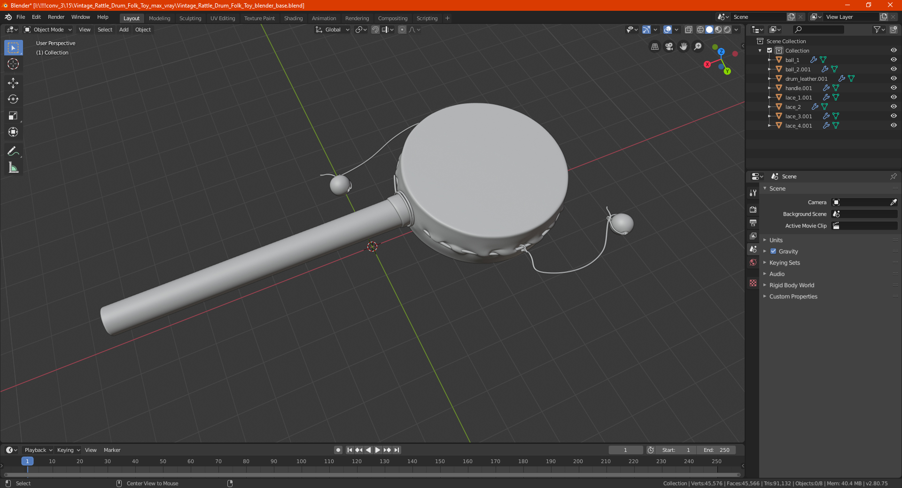Click the Play animation button
This screenshot has width=902, height=488.
pos(377,450)
